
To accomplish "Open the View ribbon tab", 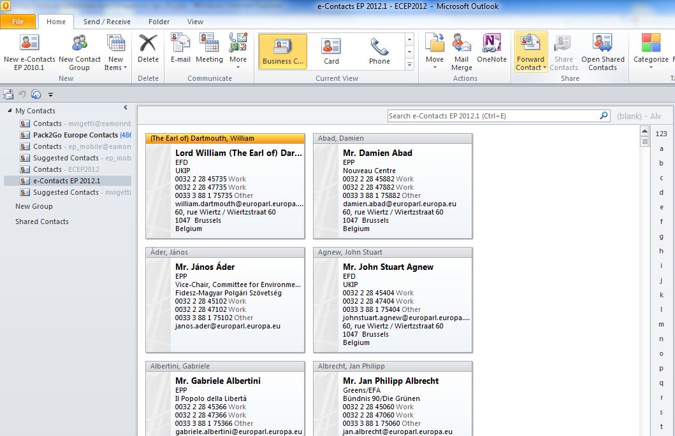I will [x=195, y=22].
